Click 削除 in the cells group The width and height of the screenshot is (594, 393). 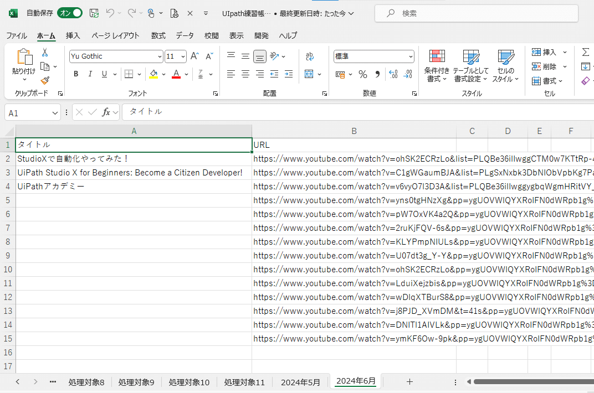(544, 66)
